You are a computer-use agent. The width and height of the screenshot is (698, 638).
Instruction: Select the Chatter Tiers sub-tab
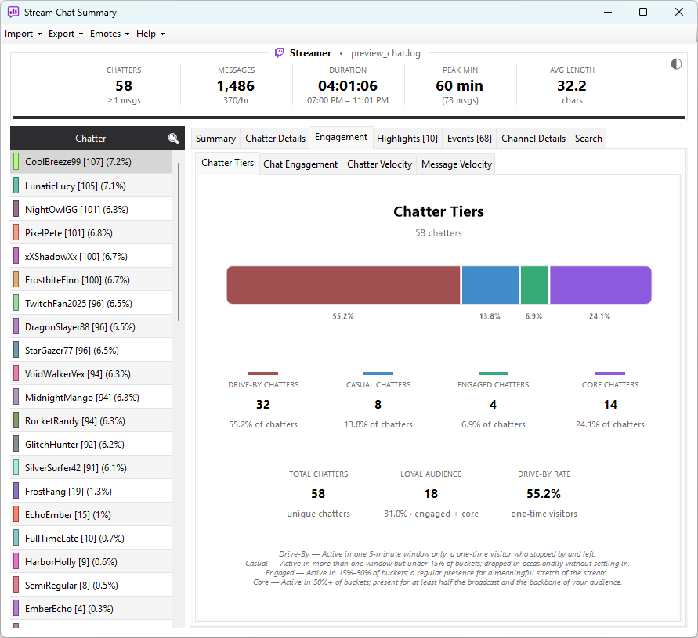227,163
